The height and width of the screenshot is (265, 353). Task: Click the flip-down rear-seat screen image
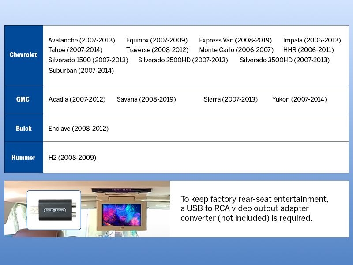click(122, 215)
